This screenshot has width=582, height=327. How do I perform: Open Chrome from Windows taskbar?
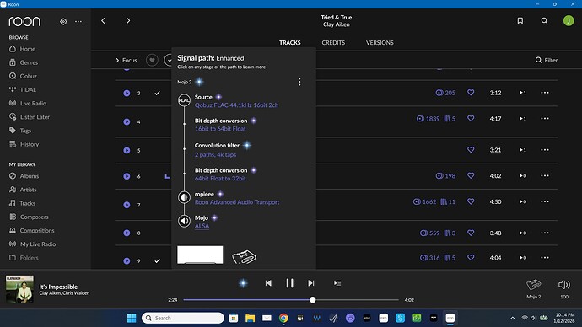[x=283, y=318]
